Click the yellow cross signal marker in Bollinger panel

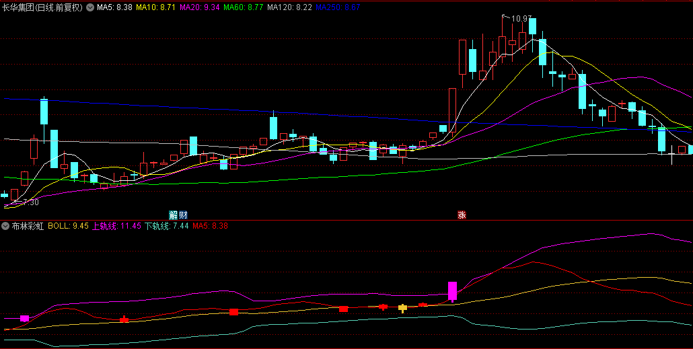(x=402, y=308)
